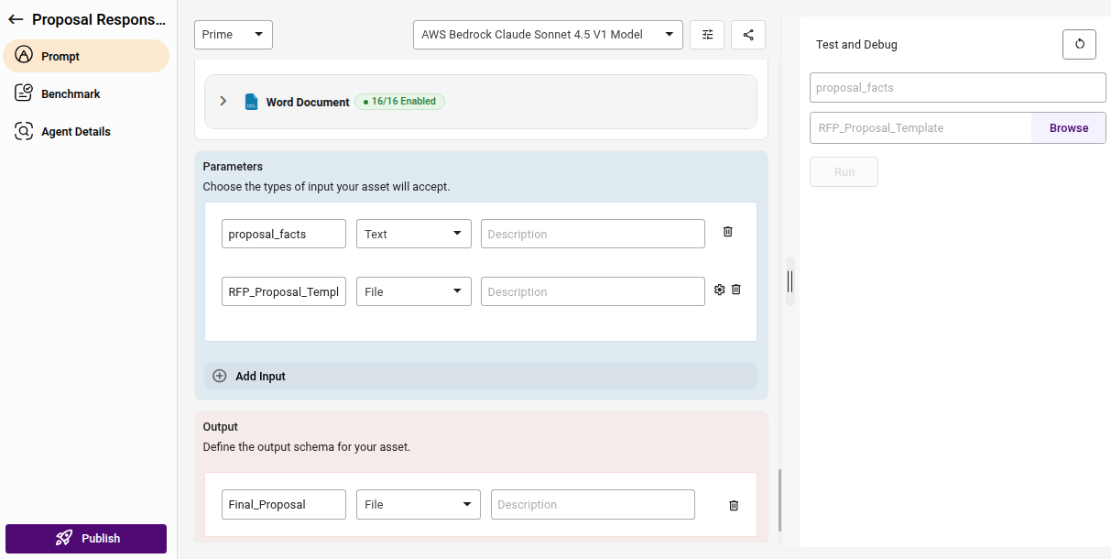Click the share icon button
The width and height of the screenshot is (1111, 559).
tap(748, 35)
